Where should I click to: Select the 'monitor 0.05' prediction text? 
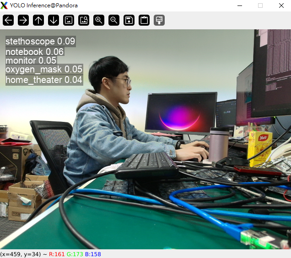tap(31, 60)
